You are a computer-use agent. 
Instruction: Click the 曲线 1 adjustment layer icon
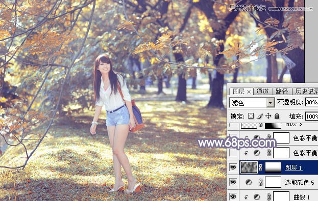point(257,197)
